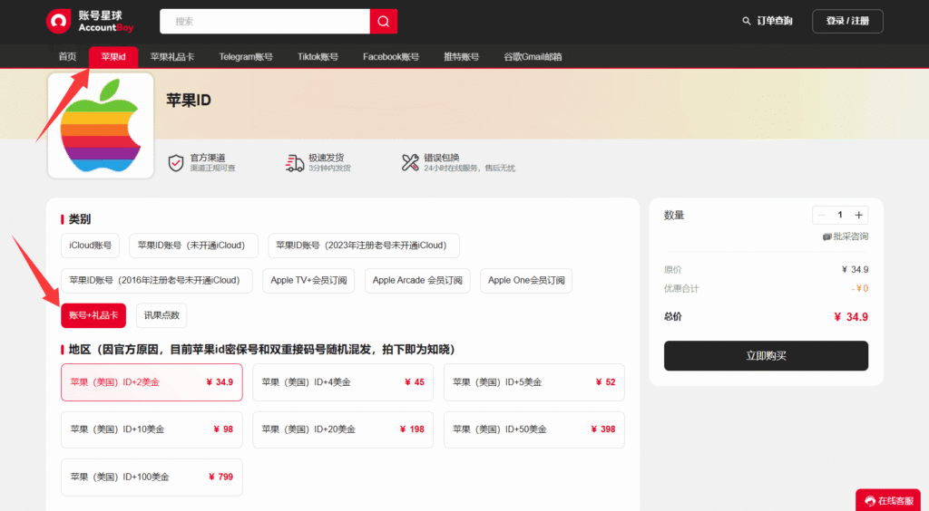The width and height of the screenshot is (929, 511).
Task: Select Apple TV+会员订阅 category
Action: (308, 280)
